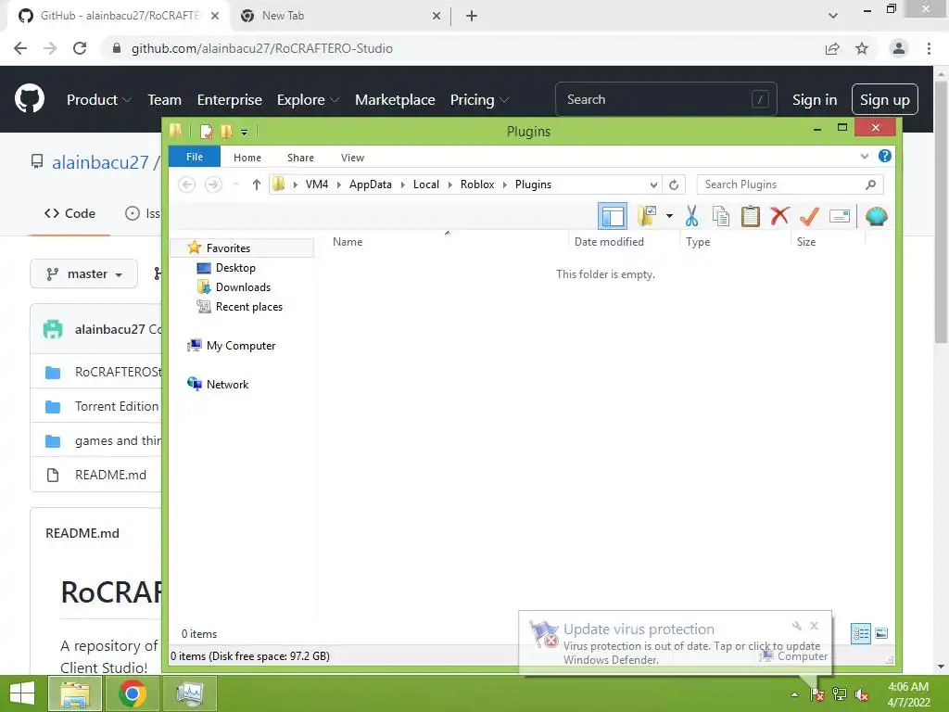
Task: Expand the arrow after Roblox in breadcrumb
Action: (505, 184)
